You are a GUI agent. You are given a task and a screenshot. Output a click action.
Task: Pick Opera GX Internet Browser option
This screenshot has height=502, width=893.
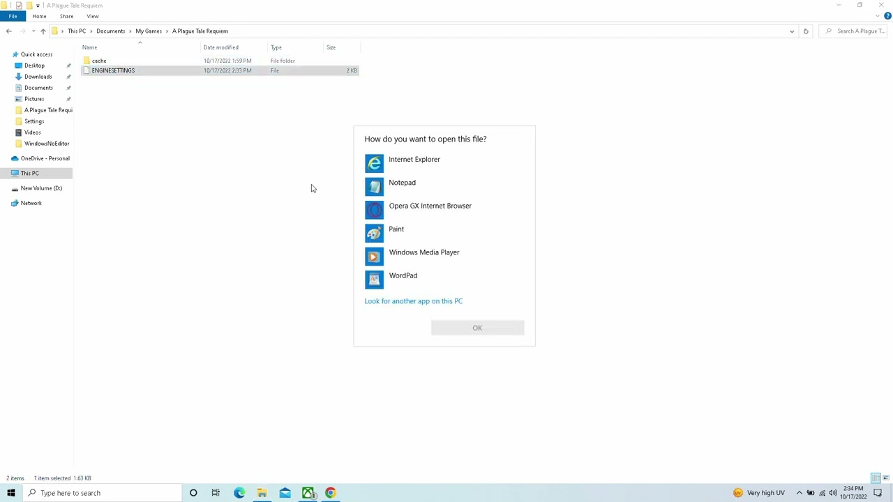[x=444, y=208]
